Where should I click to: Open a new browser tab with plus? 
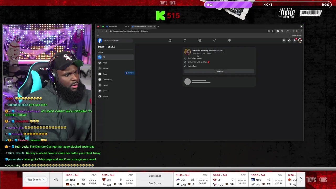click(x=158, y=27)
